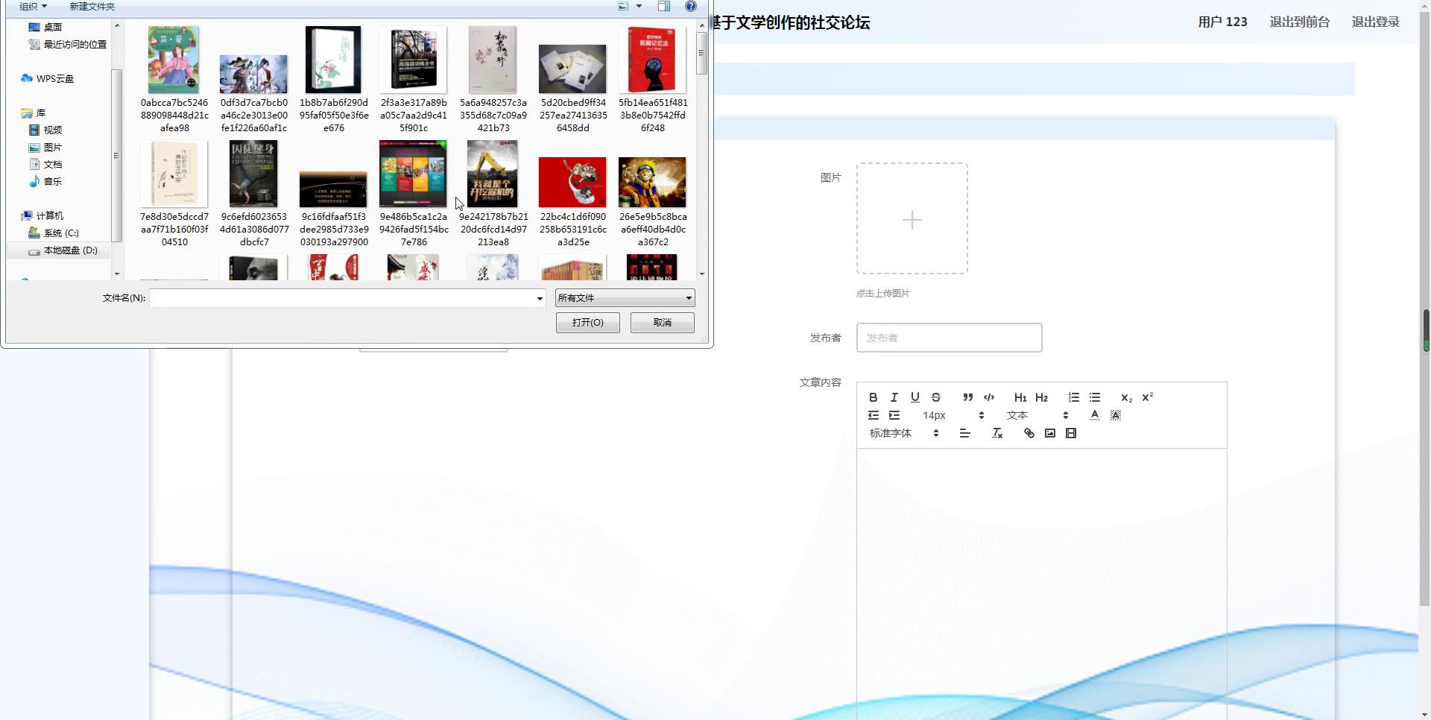Click the 发布者 input field

[949, 338]
